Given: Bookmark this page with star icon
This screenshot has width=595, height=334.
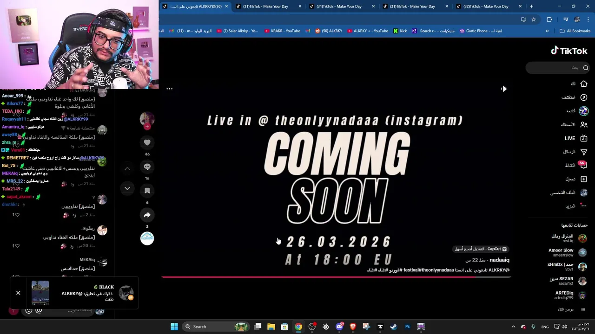Looking at the screenshot, I should click(x=534, y=19).
